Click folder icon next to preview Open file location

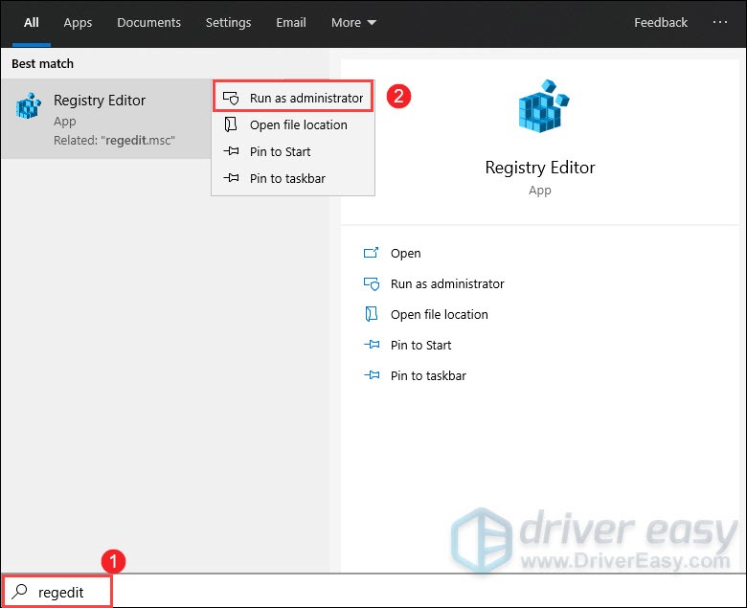tap(372, 314)
